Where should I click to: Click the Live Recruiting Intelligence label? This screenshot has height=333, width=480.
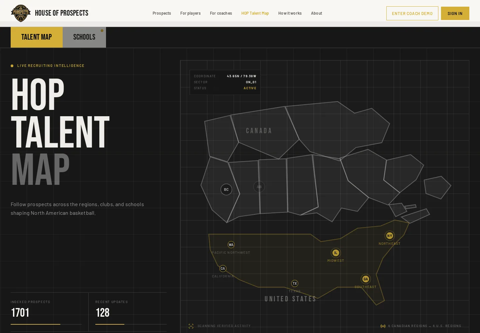coord(51,66)
